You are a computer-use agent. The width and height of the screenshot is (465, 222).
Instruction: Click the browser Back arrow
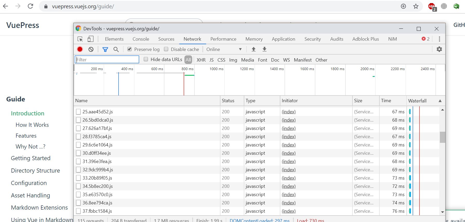[5, 6]
